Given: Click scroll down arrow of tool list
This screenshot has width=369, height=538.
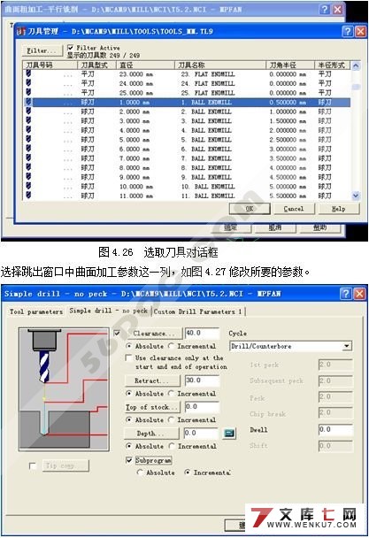Looking at the screenshot, I should (x=356, y=196).
